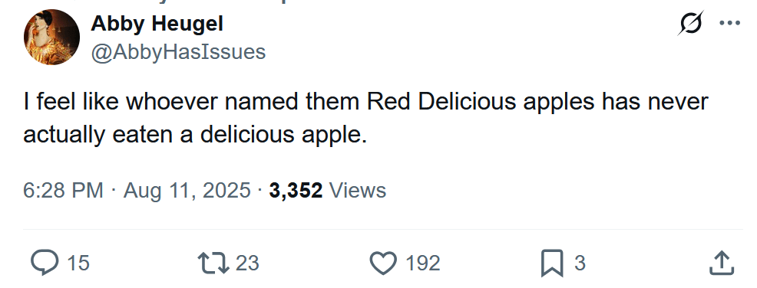Like the post with the heart icon
Image resolution: width=757 pixels, height=288 pixels.
383,263
